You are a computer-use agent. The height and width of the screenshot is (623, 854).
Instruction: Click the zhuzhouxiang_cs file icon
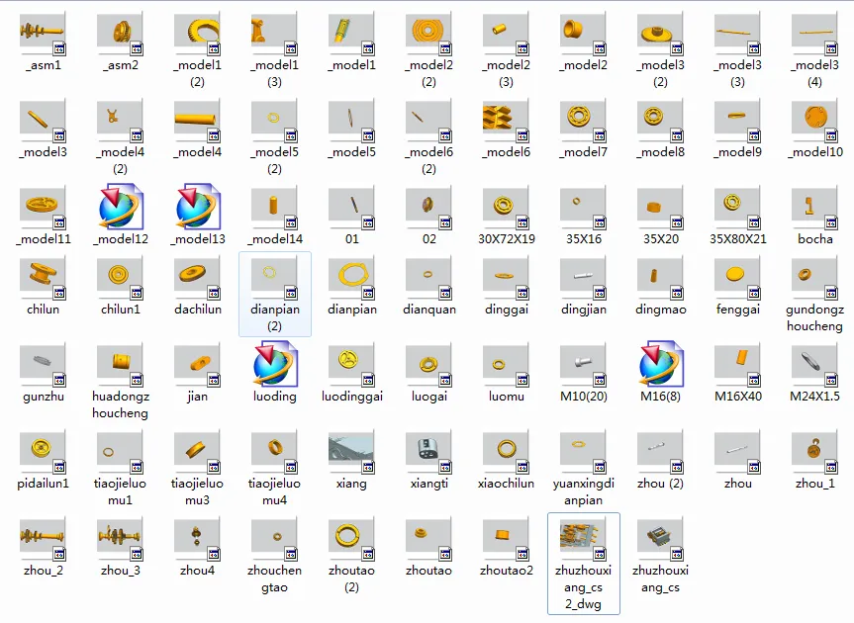pyautogui.click(x=661, y=540)
